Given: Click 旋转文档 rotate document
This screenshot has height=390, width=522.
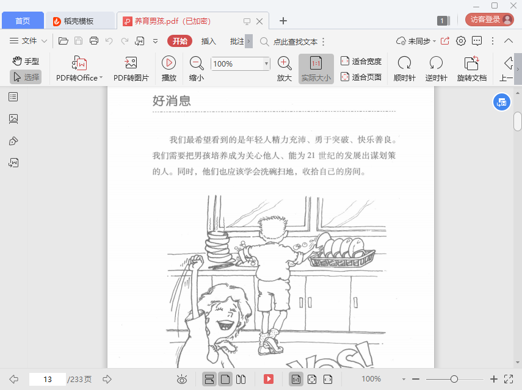Looking at the screenshot, I should 472,69.
